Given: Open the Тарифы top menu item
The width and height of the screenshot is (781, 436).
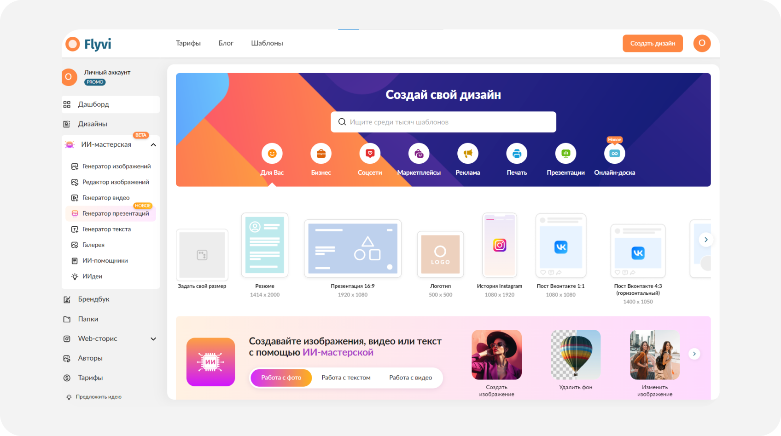Looking at the screenshot, I should 188,43.
